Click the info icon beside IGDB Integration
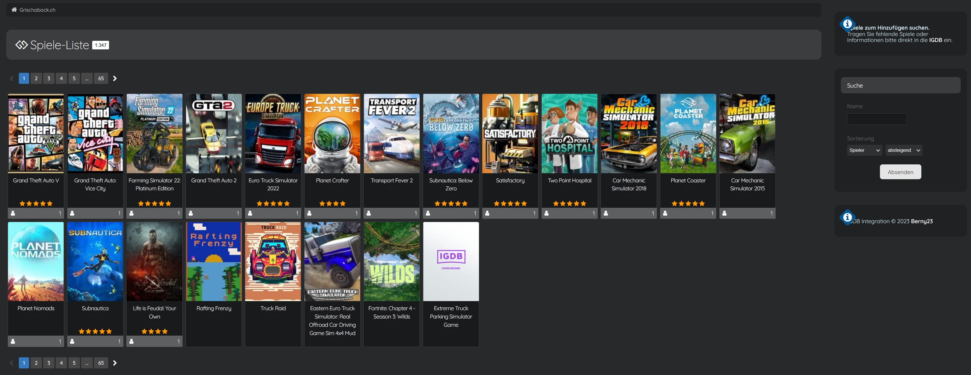Viewport: 971px width, 375px height. [847, 217]
